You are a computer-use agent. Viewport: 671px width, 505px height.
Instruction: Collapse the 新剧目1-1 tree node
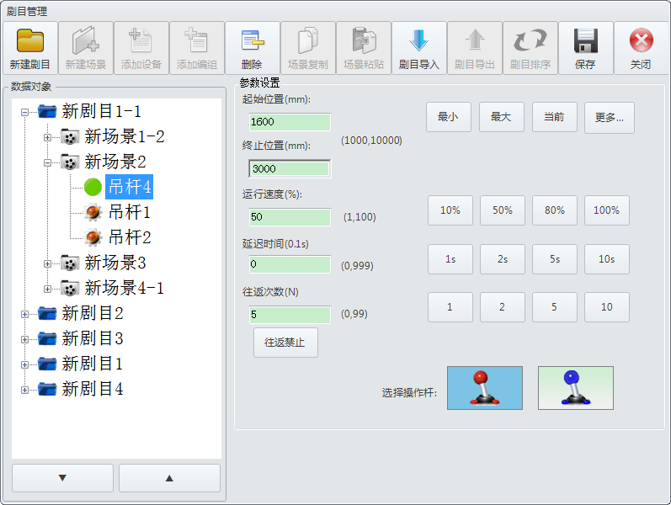[x=24, y=112]
